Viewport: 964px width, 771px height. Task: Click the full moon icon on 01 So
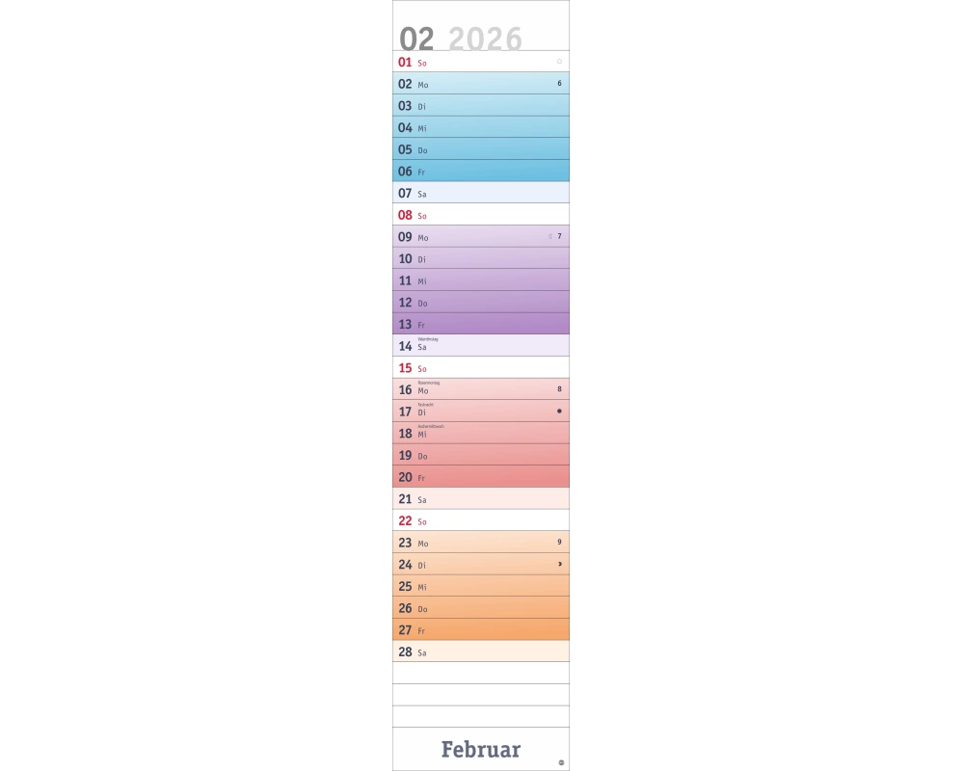pyautogui.click(x=559, y=62)
